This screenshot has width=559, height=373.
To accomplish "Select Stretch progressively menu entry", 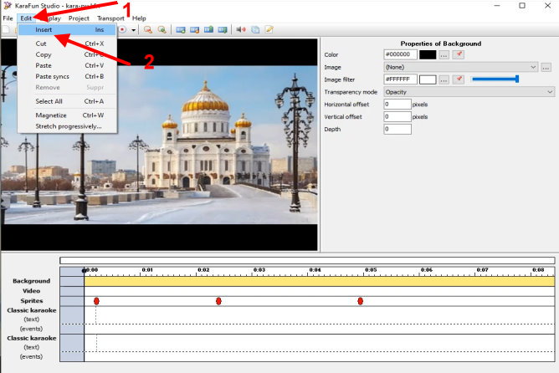I will [68, 126].
